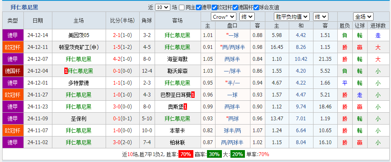The width and height of the screenshot is (391, 162).
Task: Click the 30% 赢率 badge
Action: [214, 154]
